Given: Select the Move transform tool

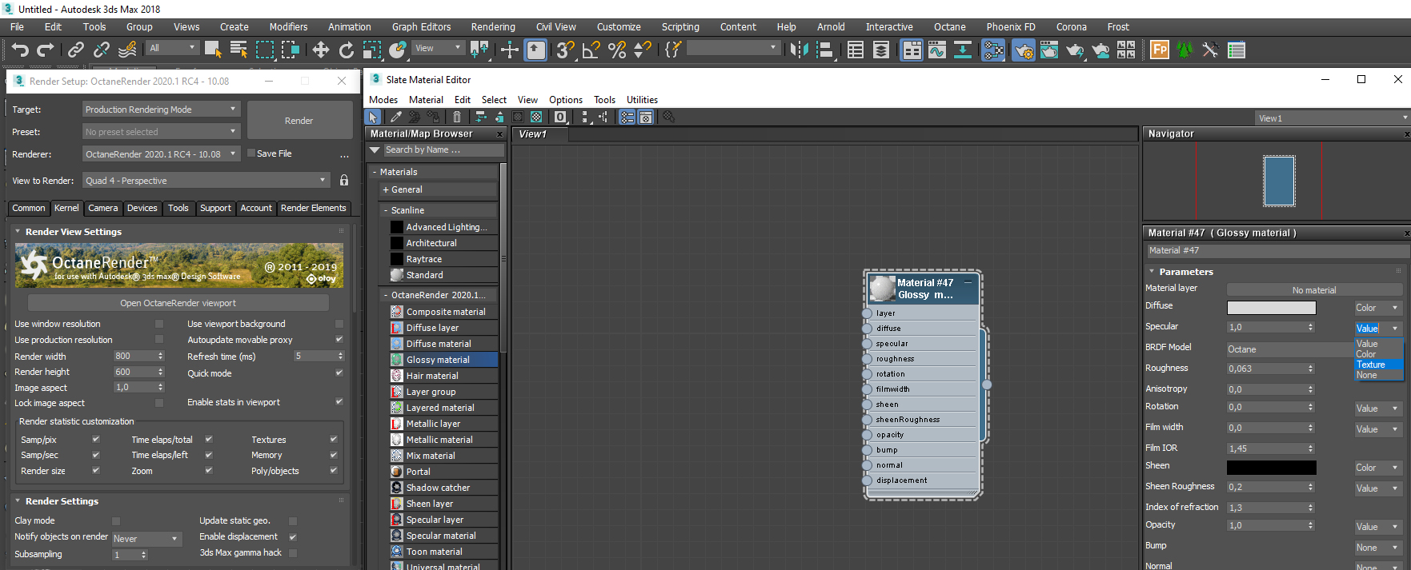Looking at the screenshot, I should pos(320,50).
